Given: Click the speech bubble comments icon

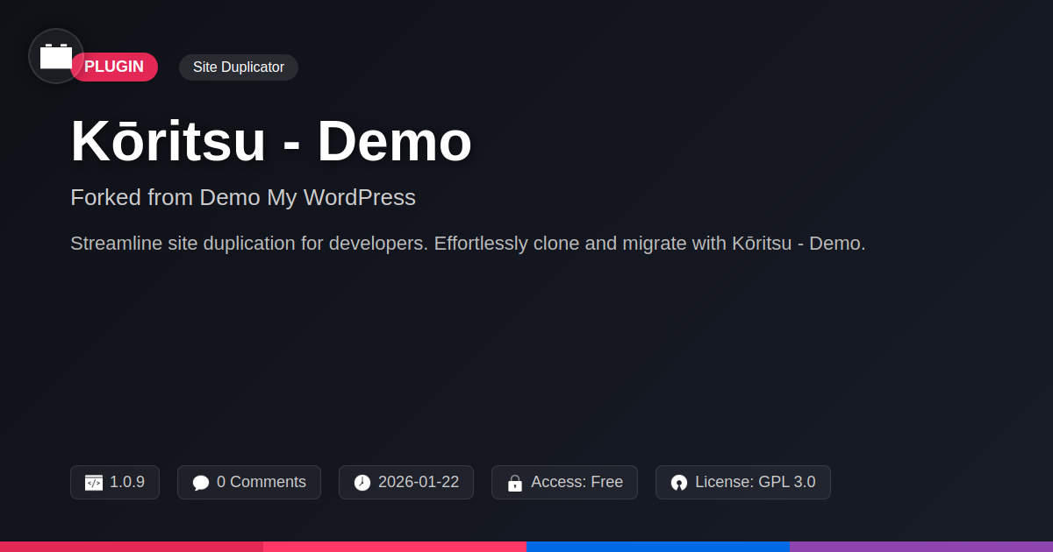Looking at the screenshot, I should coord(201,483).
